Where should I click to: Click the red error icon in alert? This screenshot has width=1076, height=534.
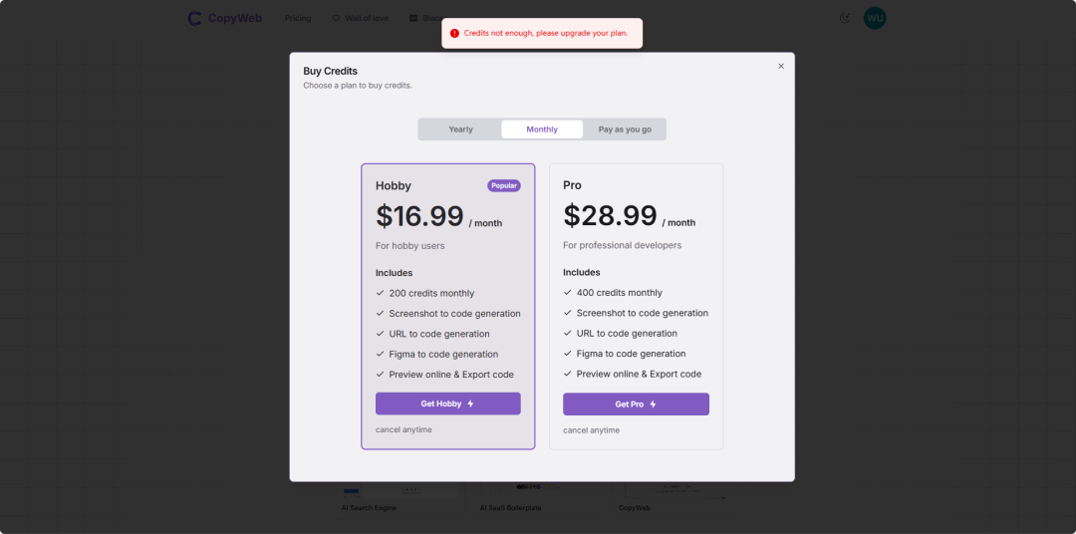[x=454, y=33]
